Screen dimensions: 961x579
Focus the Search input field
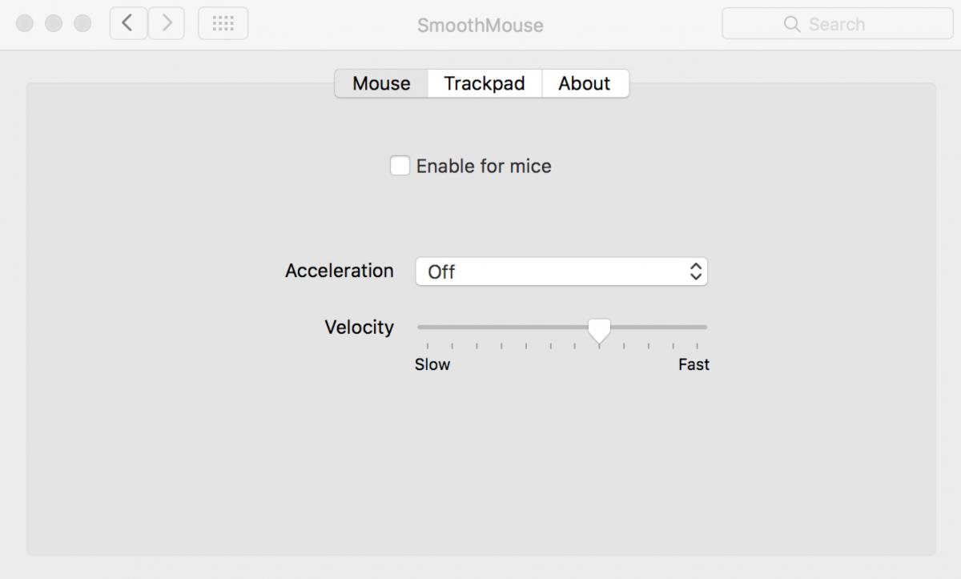[849, 24]
